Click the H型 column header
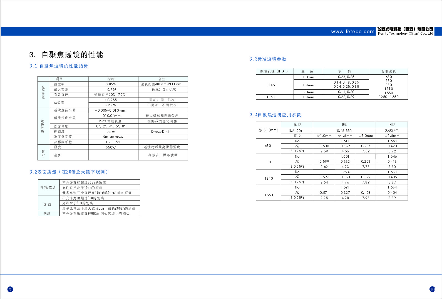 [392, 125]
